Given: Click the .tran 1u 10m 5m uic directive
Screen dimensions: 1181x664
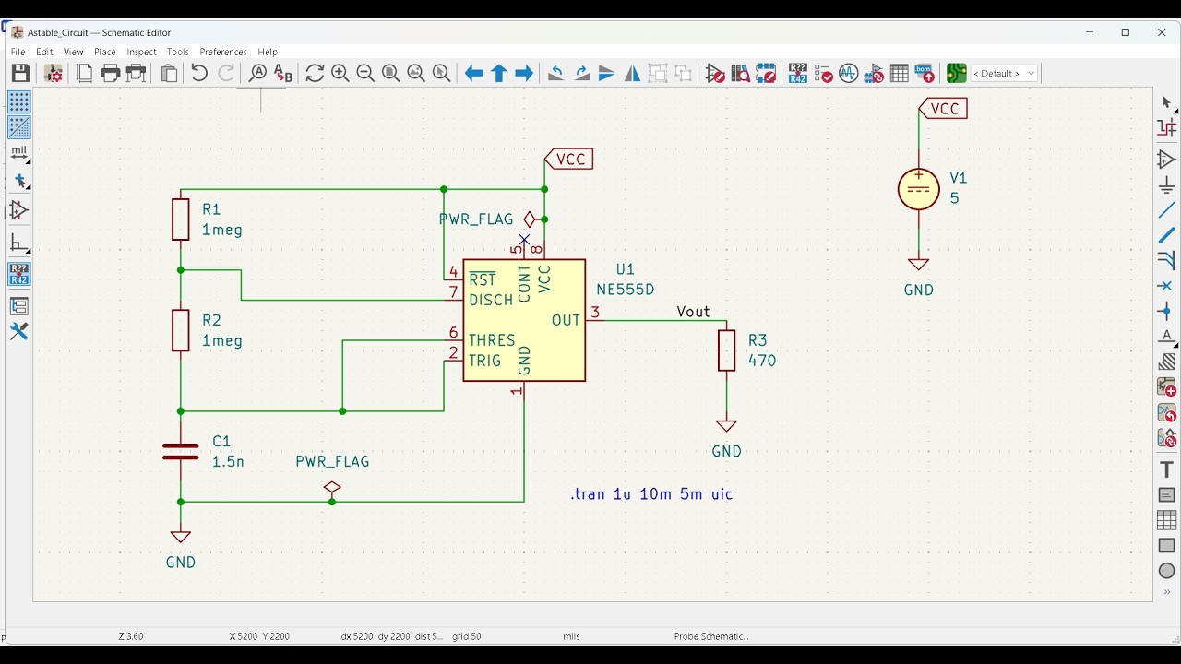Looking at the screenshot, I should [651, 494].
